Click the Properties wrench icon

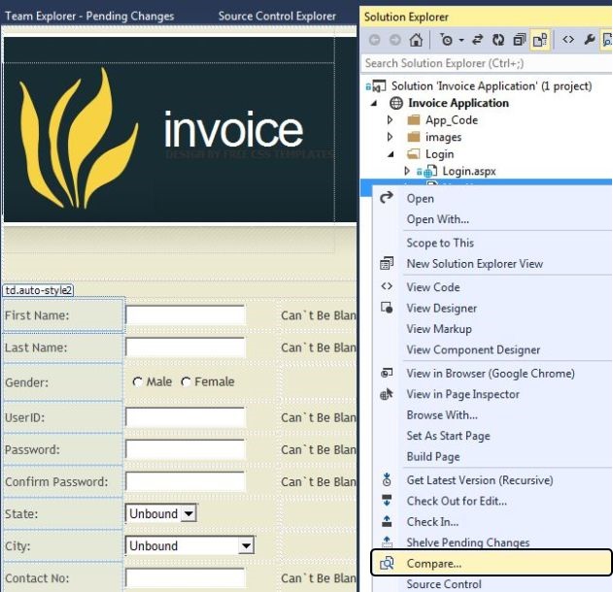coord(589,40)
